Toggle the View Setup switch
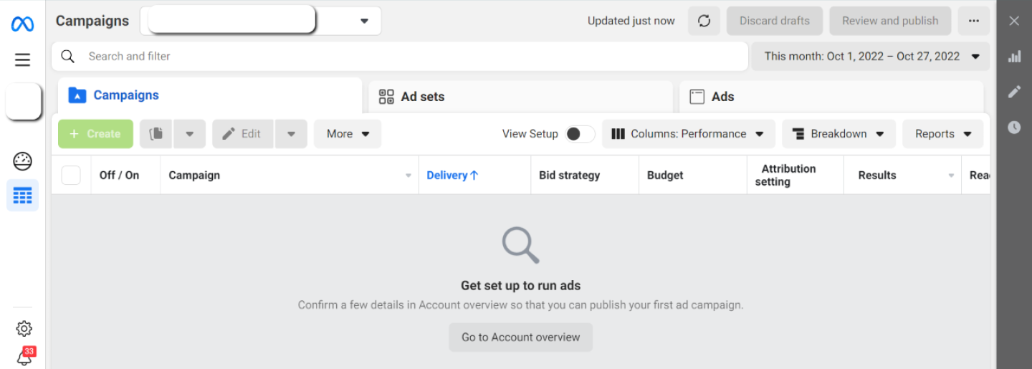This screenshot has width=1032, height=369. click(580, 134)
